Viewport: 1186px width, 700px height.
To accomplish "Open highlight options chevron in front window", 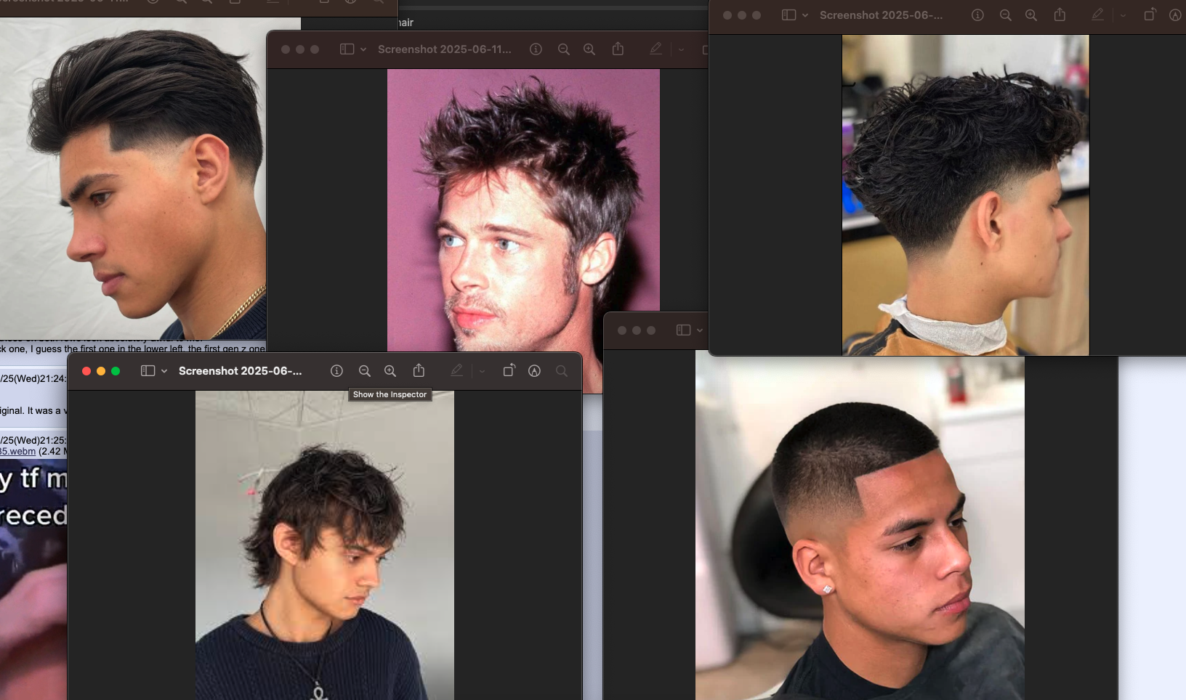I will point(482,371).
